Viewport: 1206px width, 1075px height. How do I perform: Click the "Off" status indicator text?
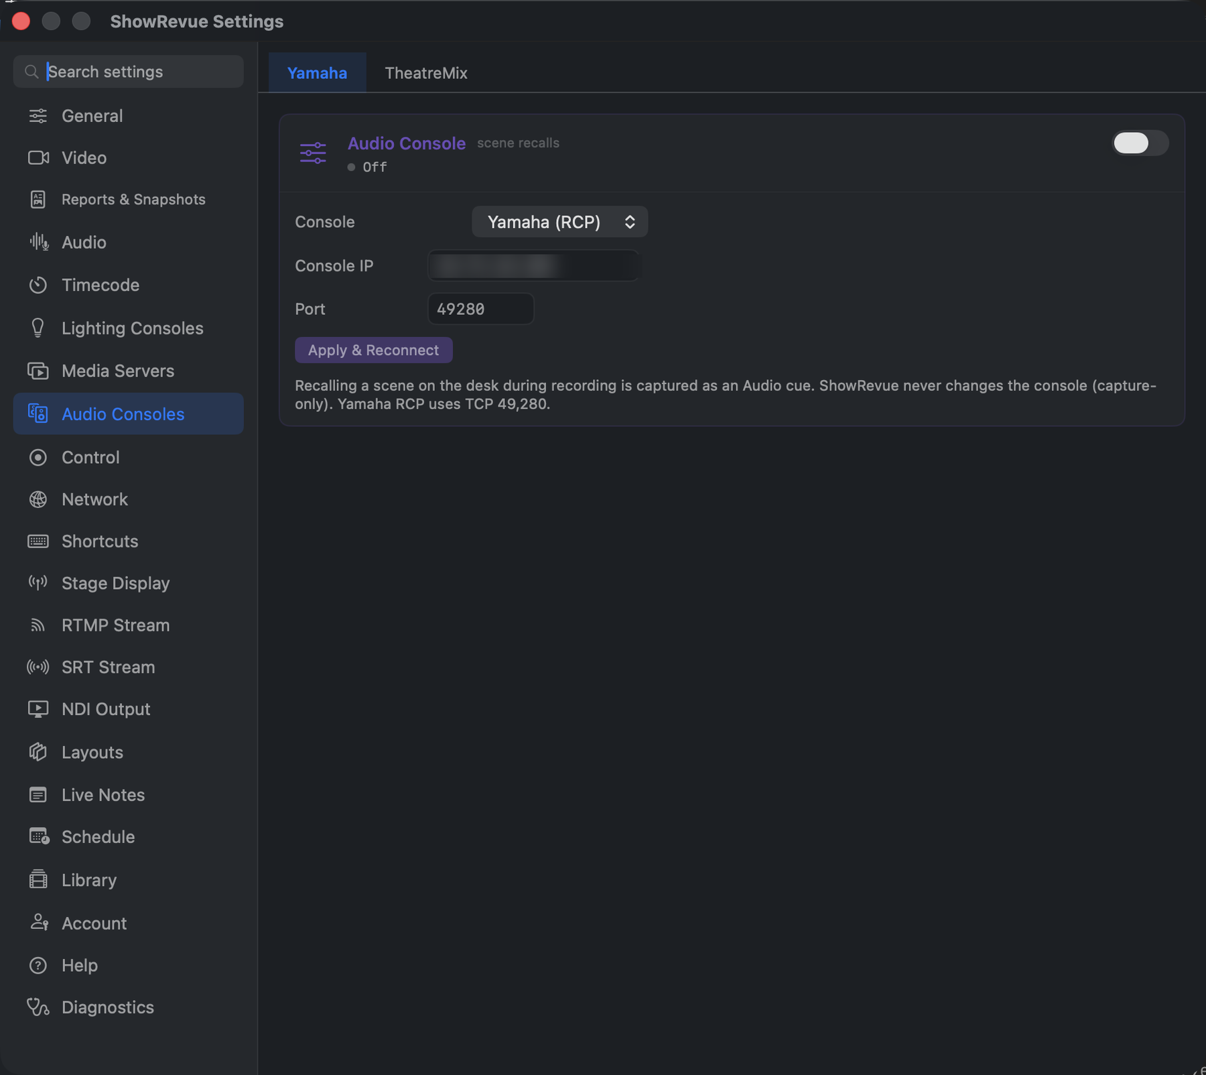click(x=375, y=167)
